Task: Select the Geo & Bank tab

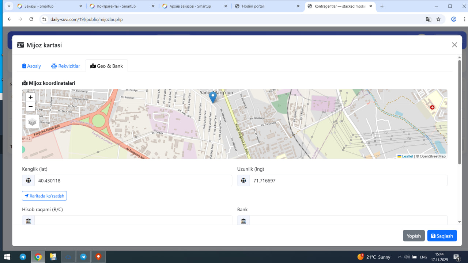Action: 106,66
